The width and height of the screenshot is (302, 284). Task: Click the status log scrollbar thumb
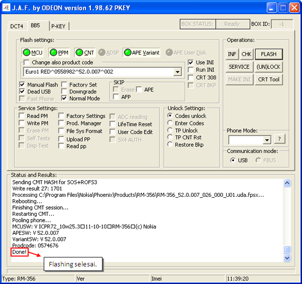(x=287, y=250)
